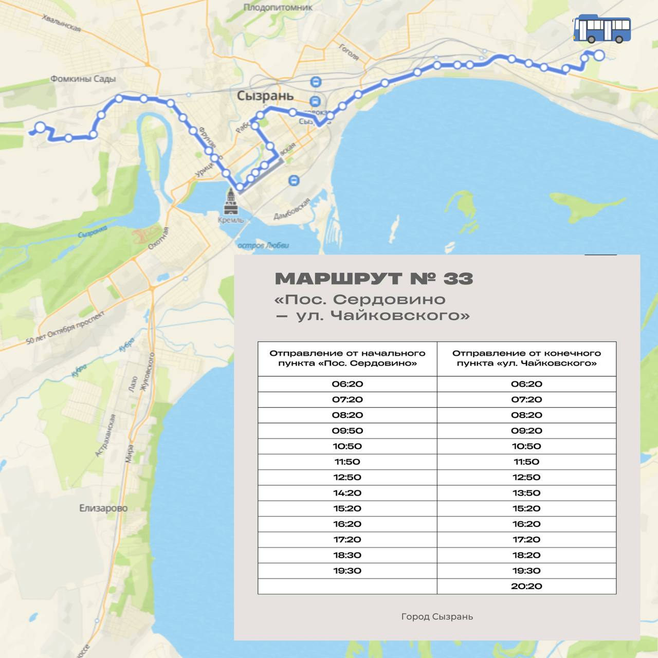Viewport: 658px width, 658px height.
Task: Click the 09:50 departure time cell
Action: [347, 430]
